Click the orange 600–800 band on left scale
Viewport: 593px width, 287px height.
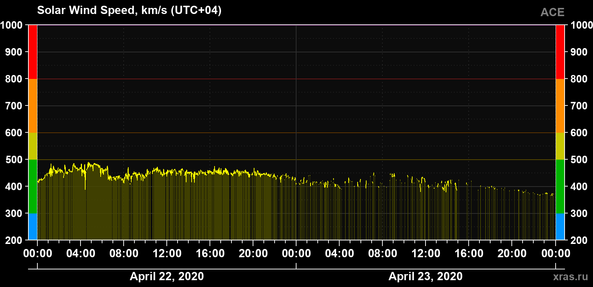[33, 106]
